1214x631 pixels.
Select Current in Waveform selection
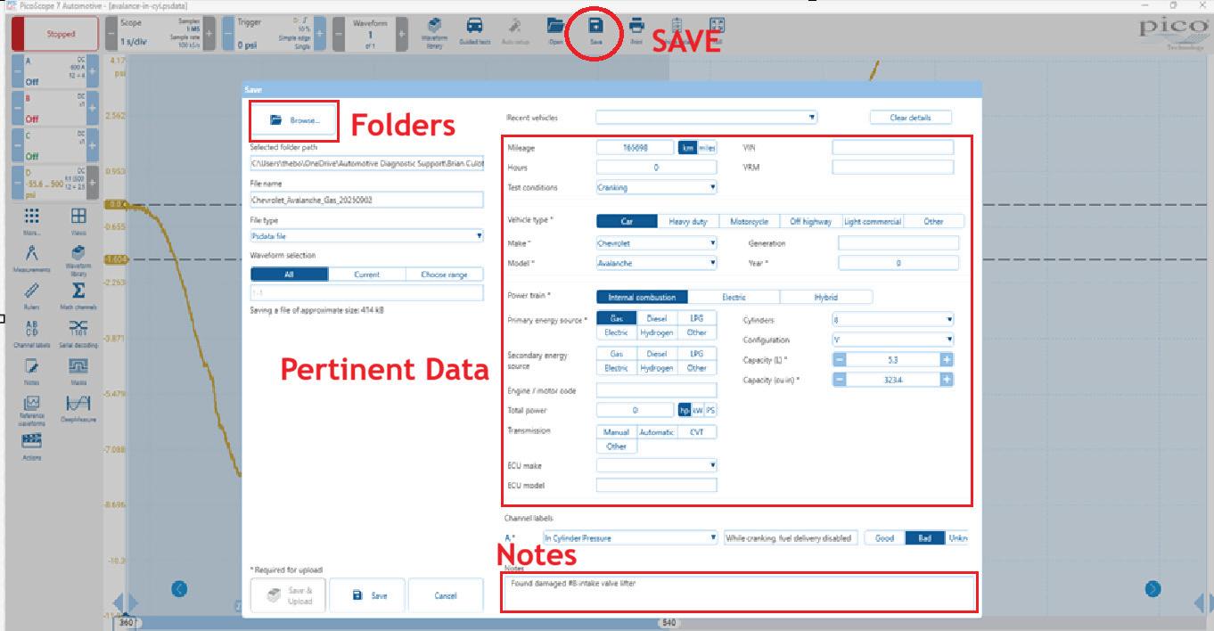point(366,275)
